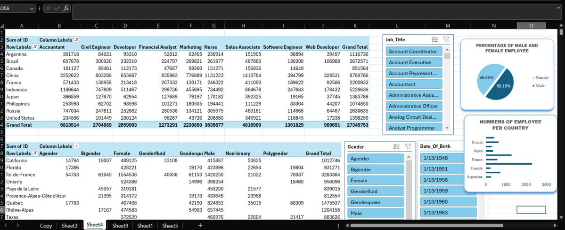This screenshot has width=565, height=230.
Task: Switch to the Copy sheet tab
Action: click(46, 226)
